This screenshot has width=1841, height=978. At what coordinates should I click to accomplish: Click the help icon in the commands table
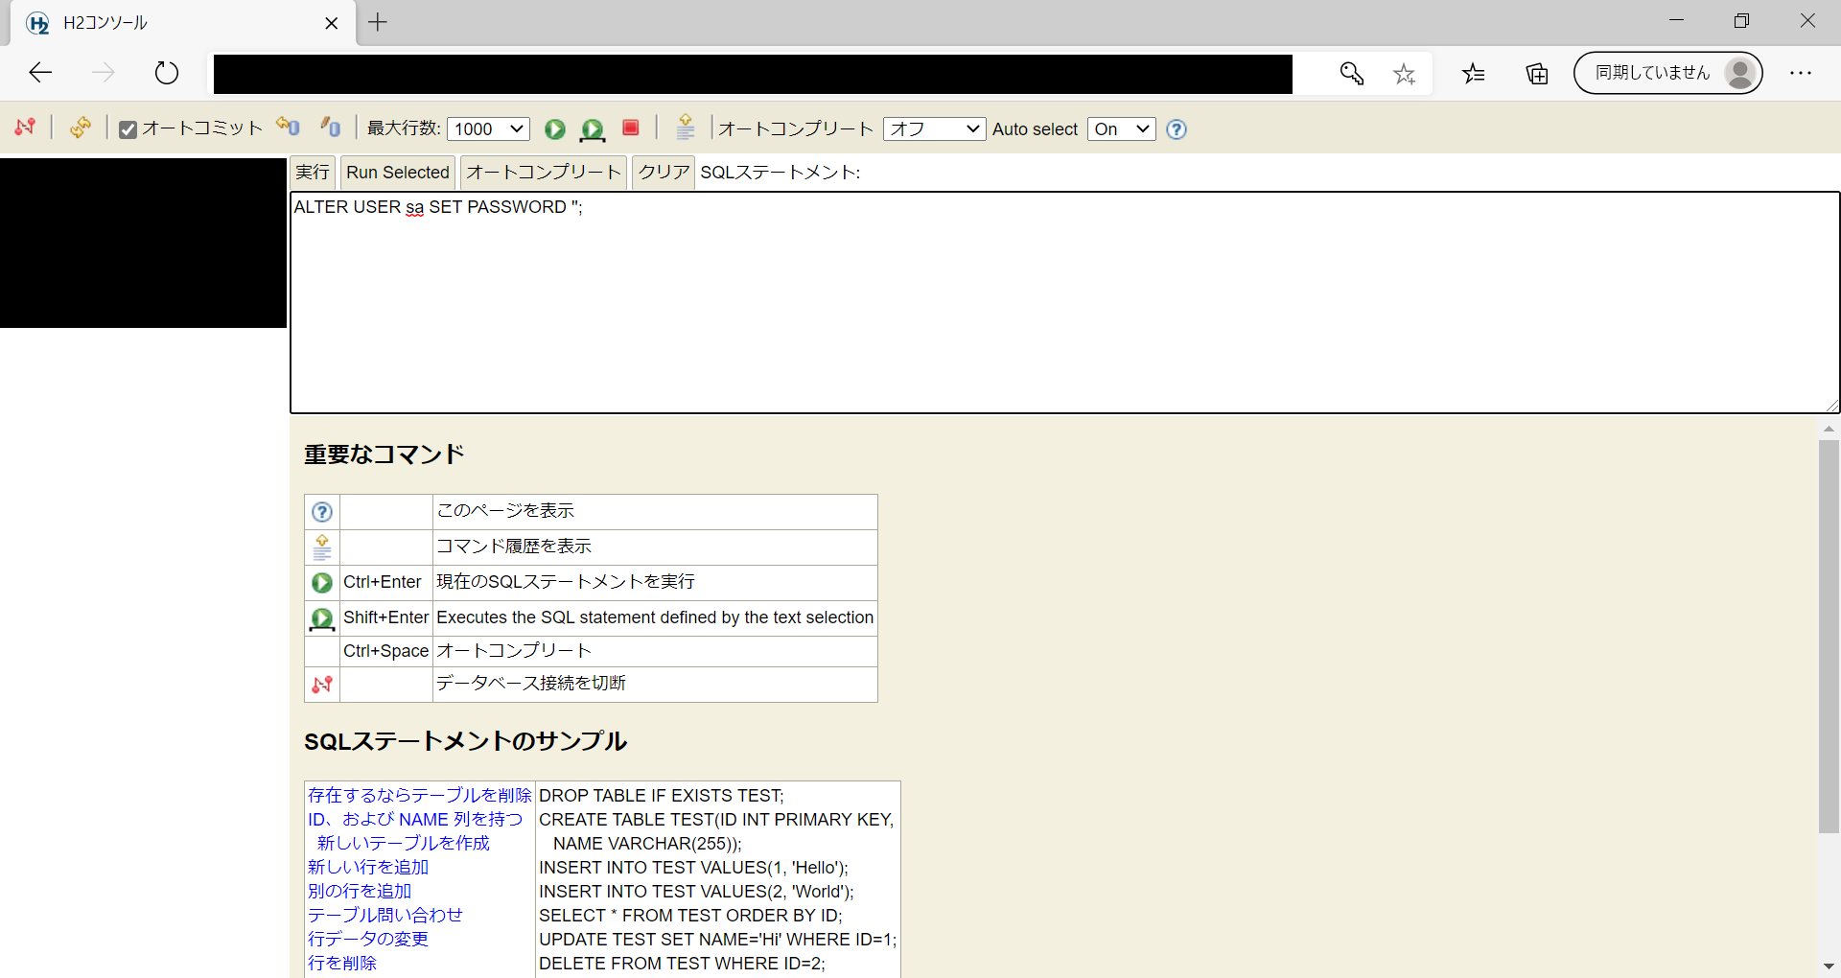click(x=322, y=512)
